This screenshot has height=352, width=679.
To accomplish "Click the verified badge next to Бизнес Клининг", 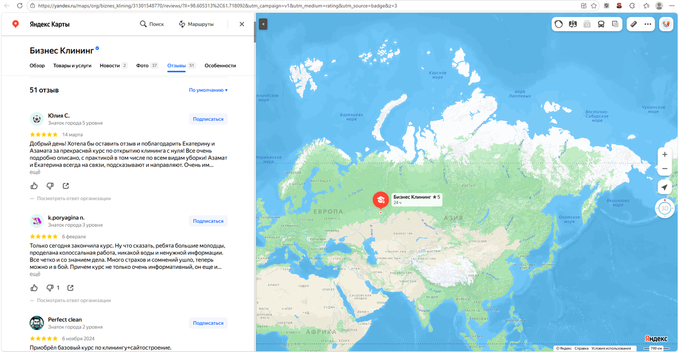I will click(97, 49).
